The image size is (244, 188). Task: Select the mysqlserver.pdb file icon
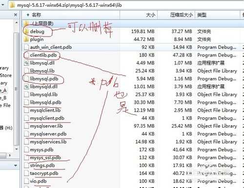(26, 134)
